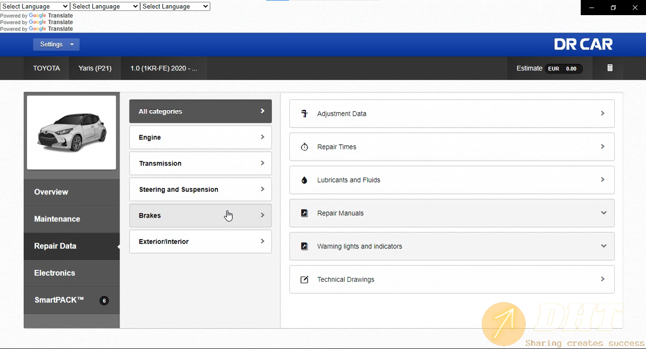Image resolution: width=646 pixels, height=349 pixels.
Task: Click the Warning lights and indicators icon
Action: coord(305,246)
